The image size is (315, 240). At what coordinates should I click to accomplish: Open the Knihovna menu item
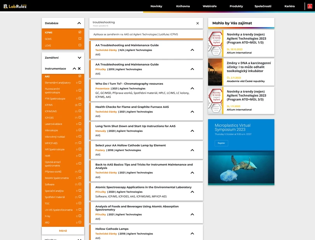[x=183, y=6]
